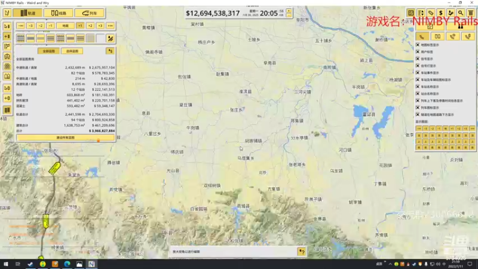Open the tag icon in the top-right toolbar
Image resolution: width=478 pixels, height=269 pixels.
pyautogui.click(x=431, y=13)
